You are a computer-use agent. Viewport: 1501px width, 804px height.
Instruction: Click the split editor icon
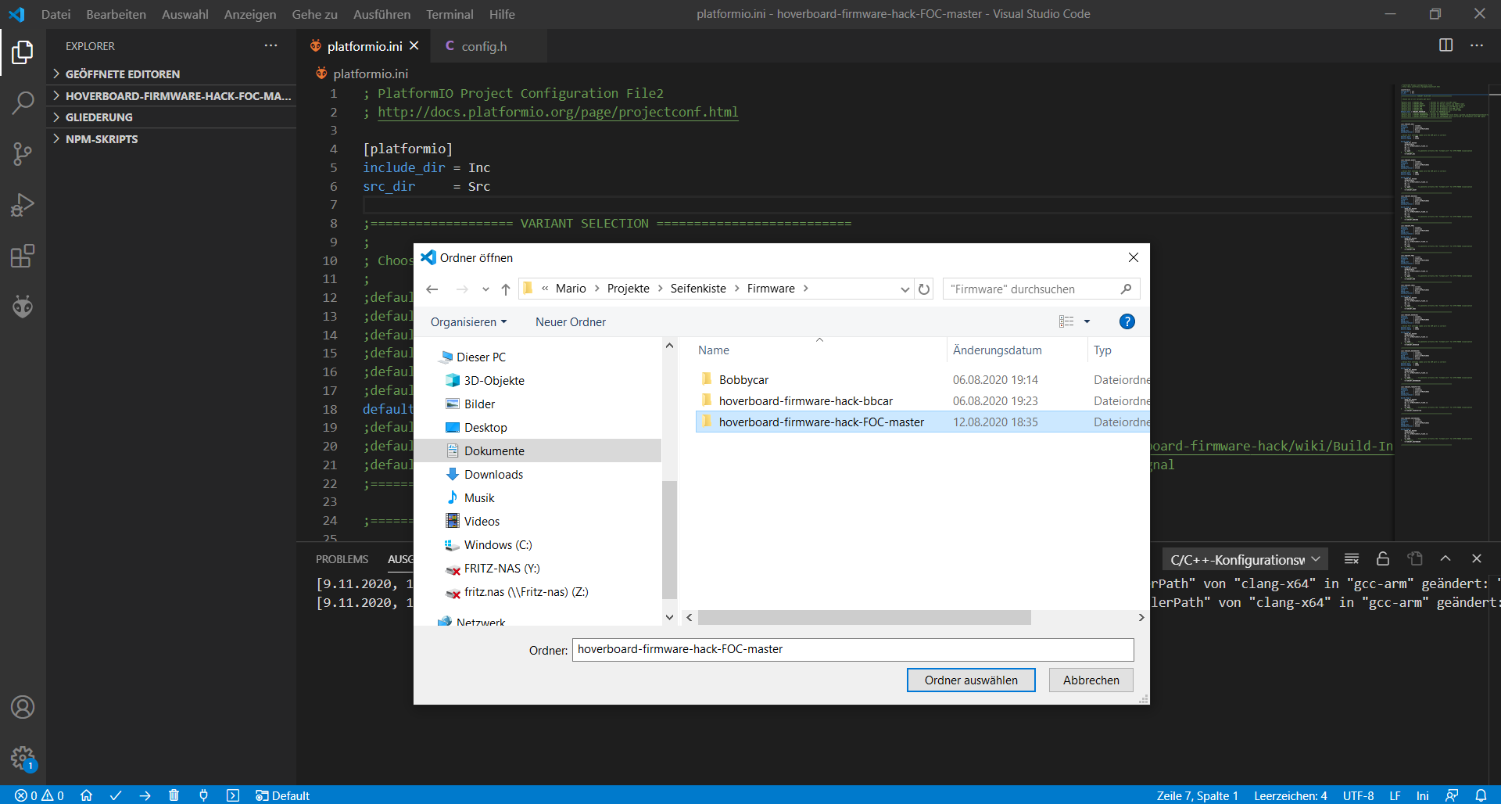(x=1445, y=45)
